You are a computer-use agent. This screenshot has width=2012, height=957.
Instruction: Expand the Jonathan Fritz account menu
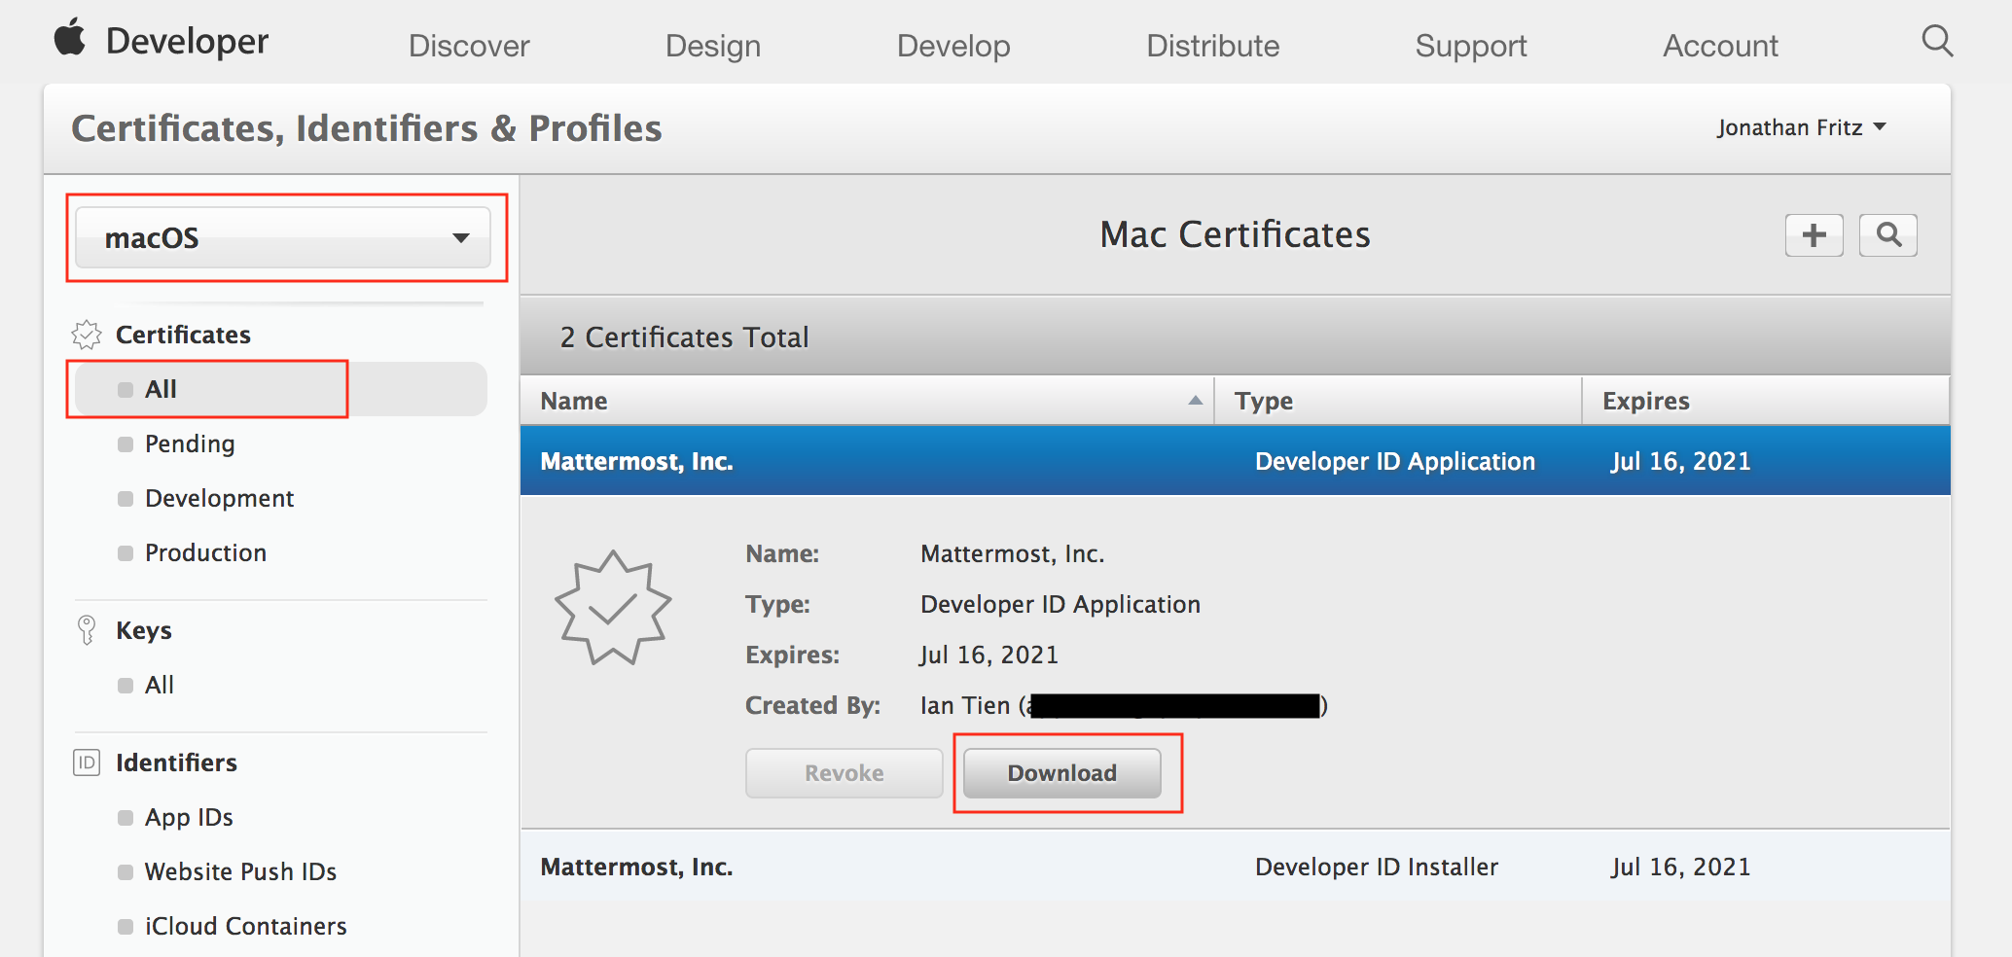(1800, 127)
